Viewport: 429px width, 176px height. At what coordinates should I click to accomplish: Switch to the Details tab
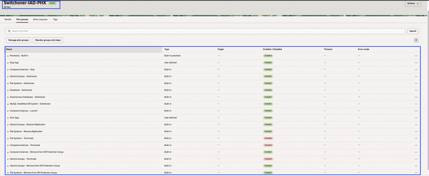[8, 20]
